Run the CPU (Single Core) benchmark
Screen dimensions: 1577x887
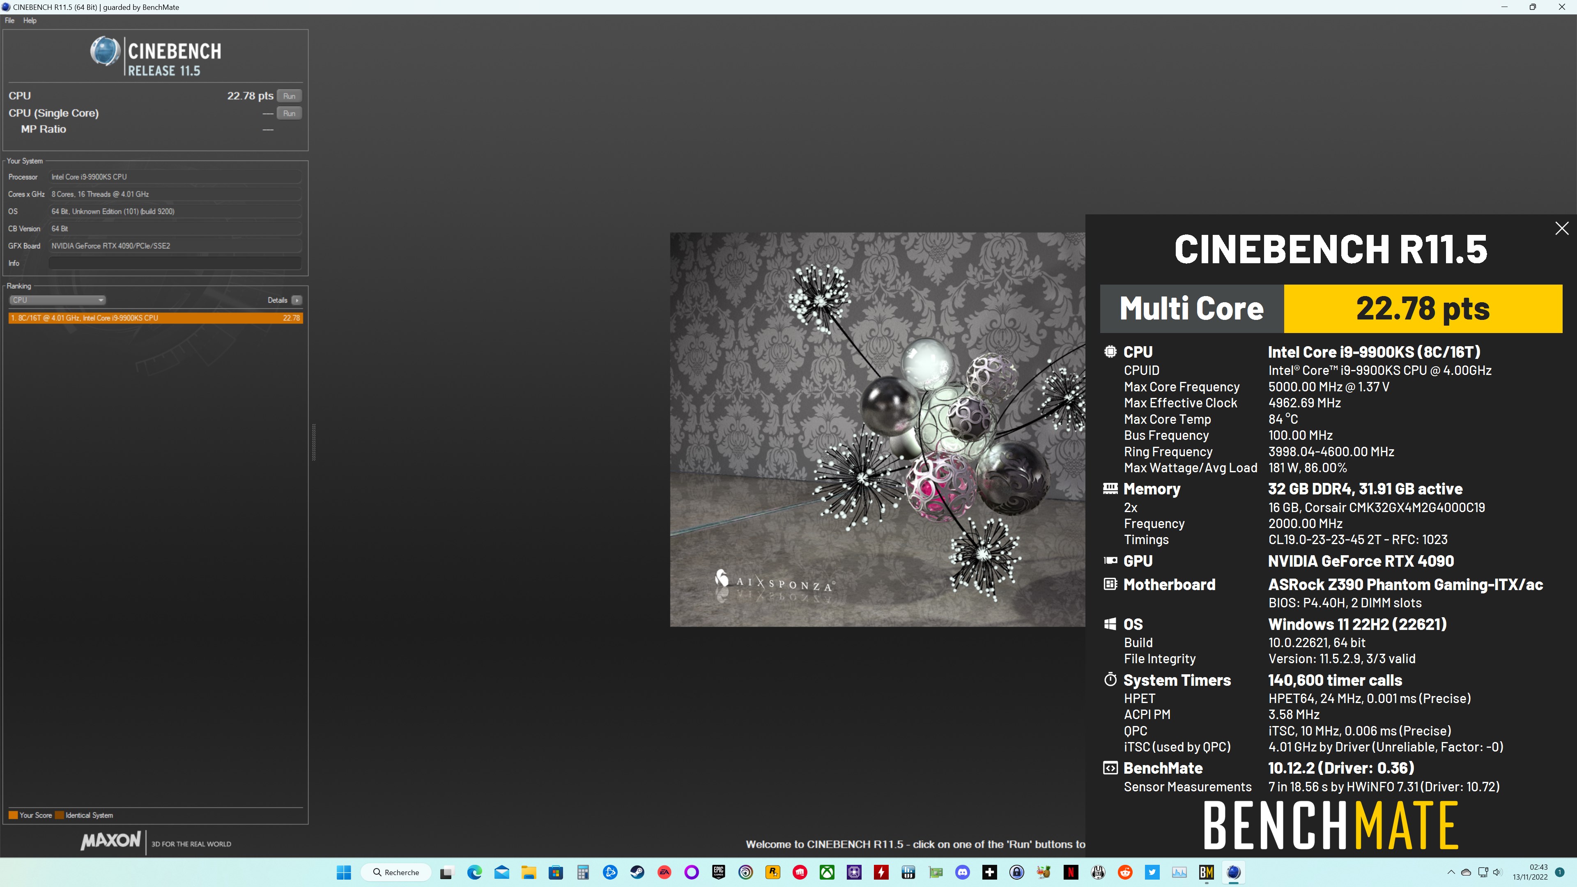click(289, 113)
